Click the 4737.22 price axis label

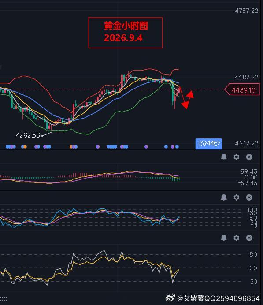pos(246,11)
